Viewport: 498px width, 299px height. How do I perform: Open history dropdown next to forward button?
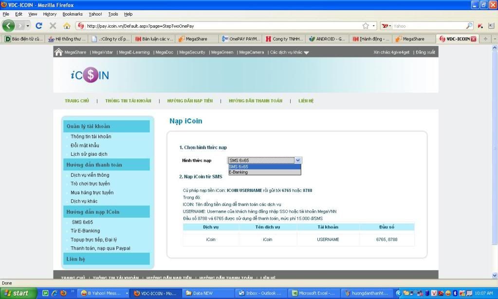28,26
